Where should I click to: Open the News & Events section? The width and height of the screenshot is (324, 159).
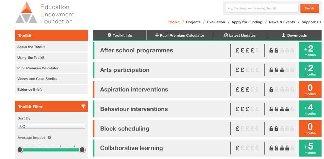(x=282, y=22)
